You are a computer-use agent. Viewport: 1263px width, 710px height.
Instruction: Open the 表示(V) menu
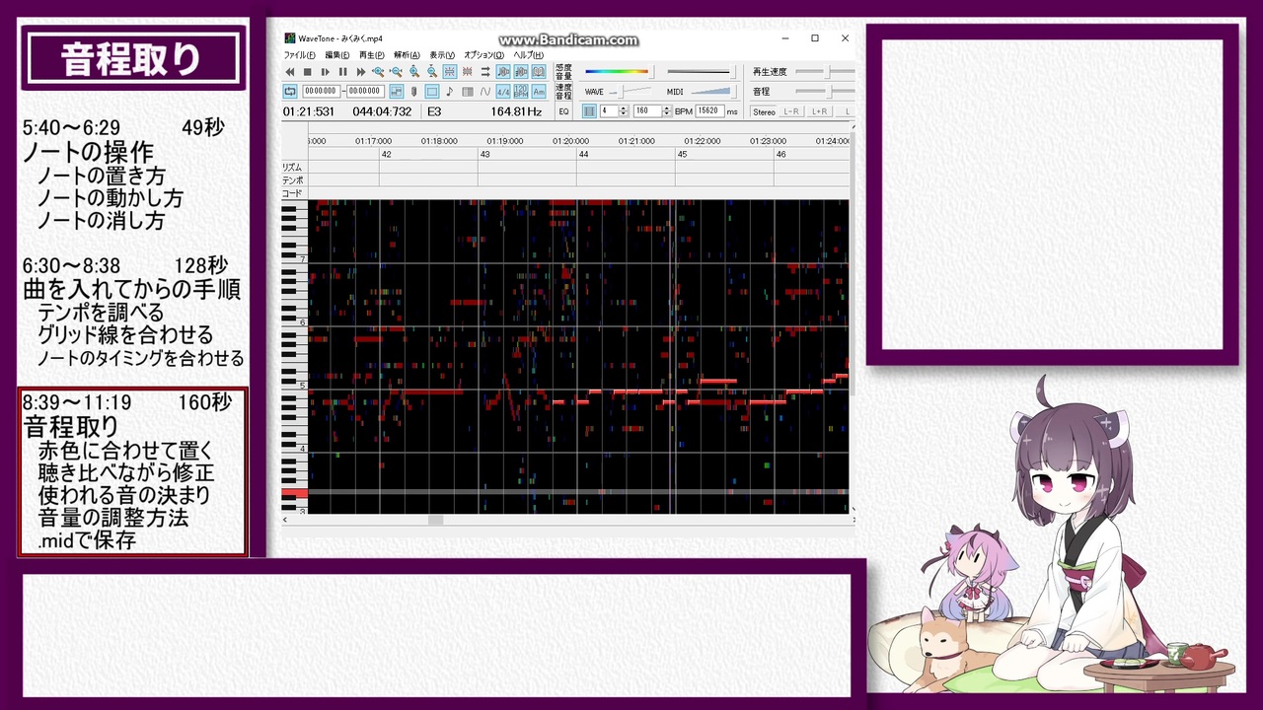pyautogui.click(x=442, y=55)
